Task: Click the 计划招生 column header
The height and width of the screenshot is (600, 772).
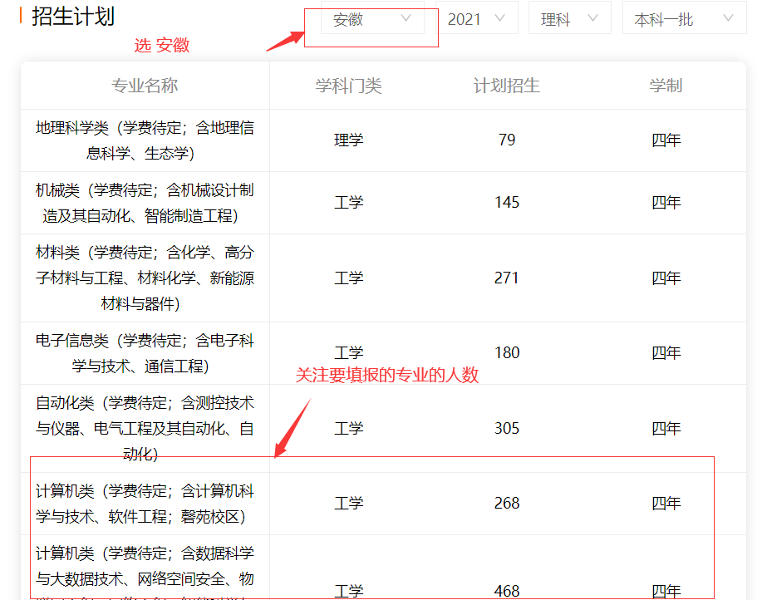Action: (x=507, y=86)
